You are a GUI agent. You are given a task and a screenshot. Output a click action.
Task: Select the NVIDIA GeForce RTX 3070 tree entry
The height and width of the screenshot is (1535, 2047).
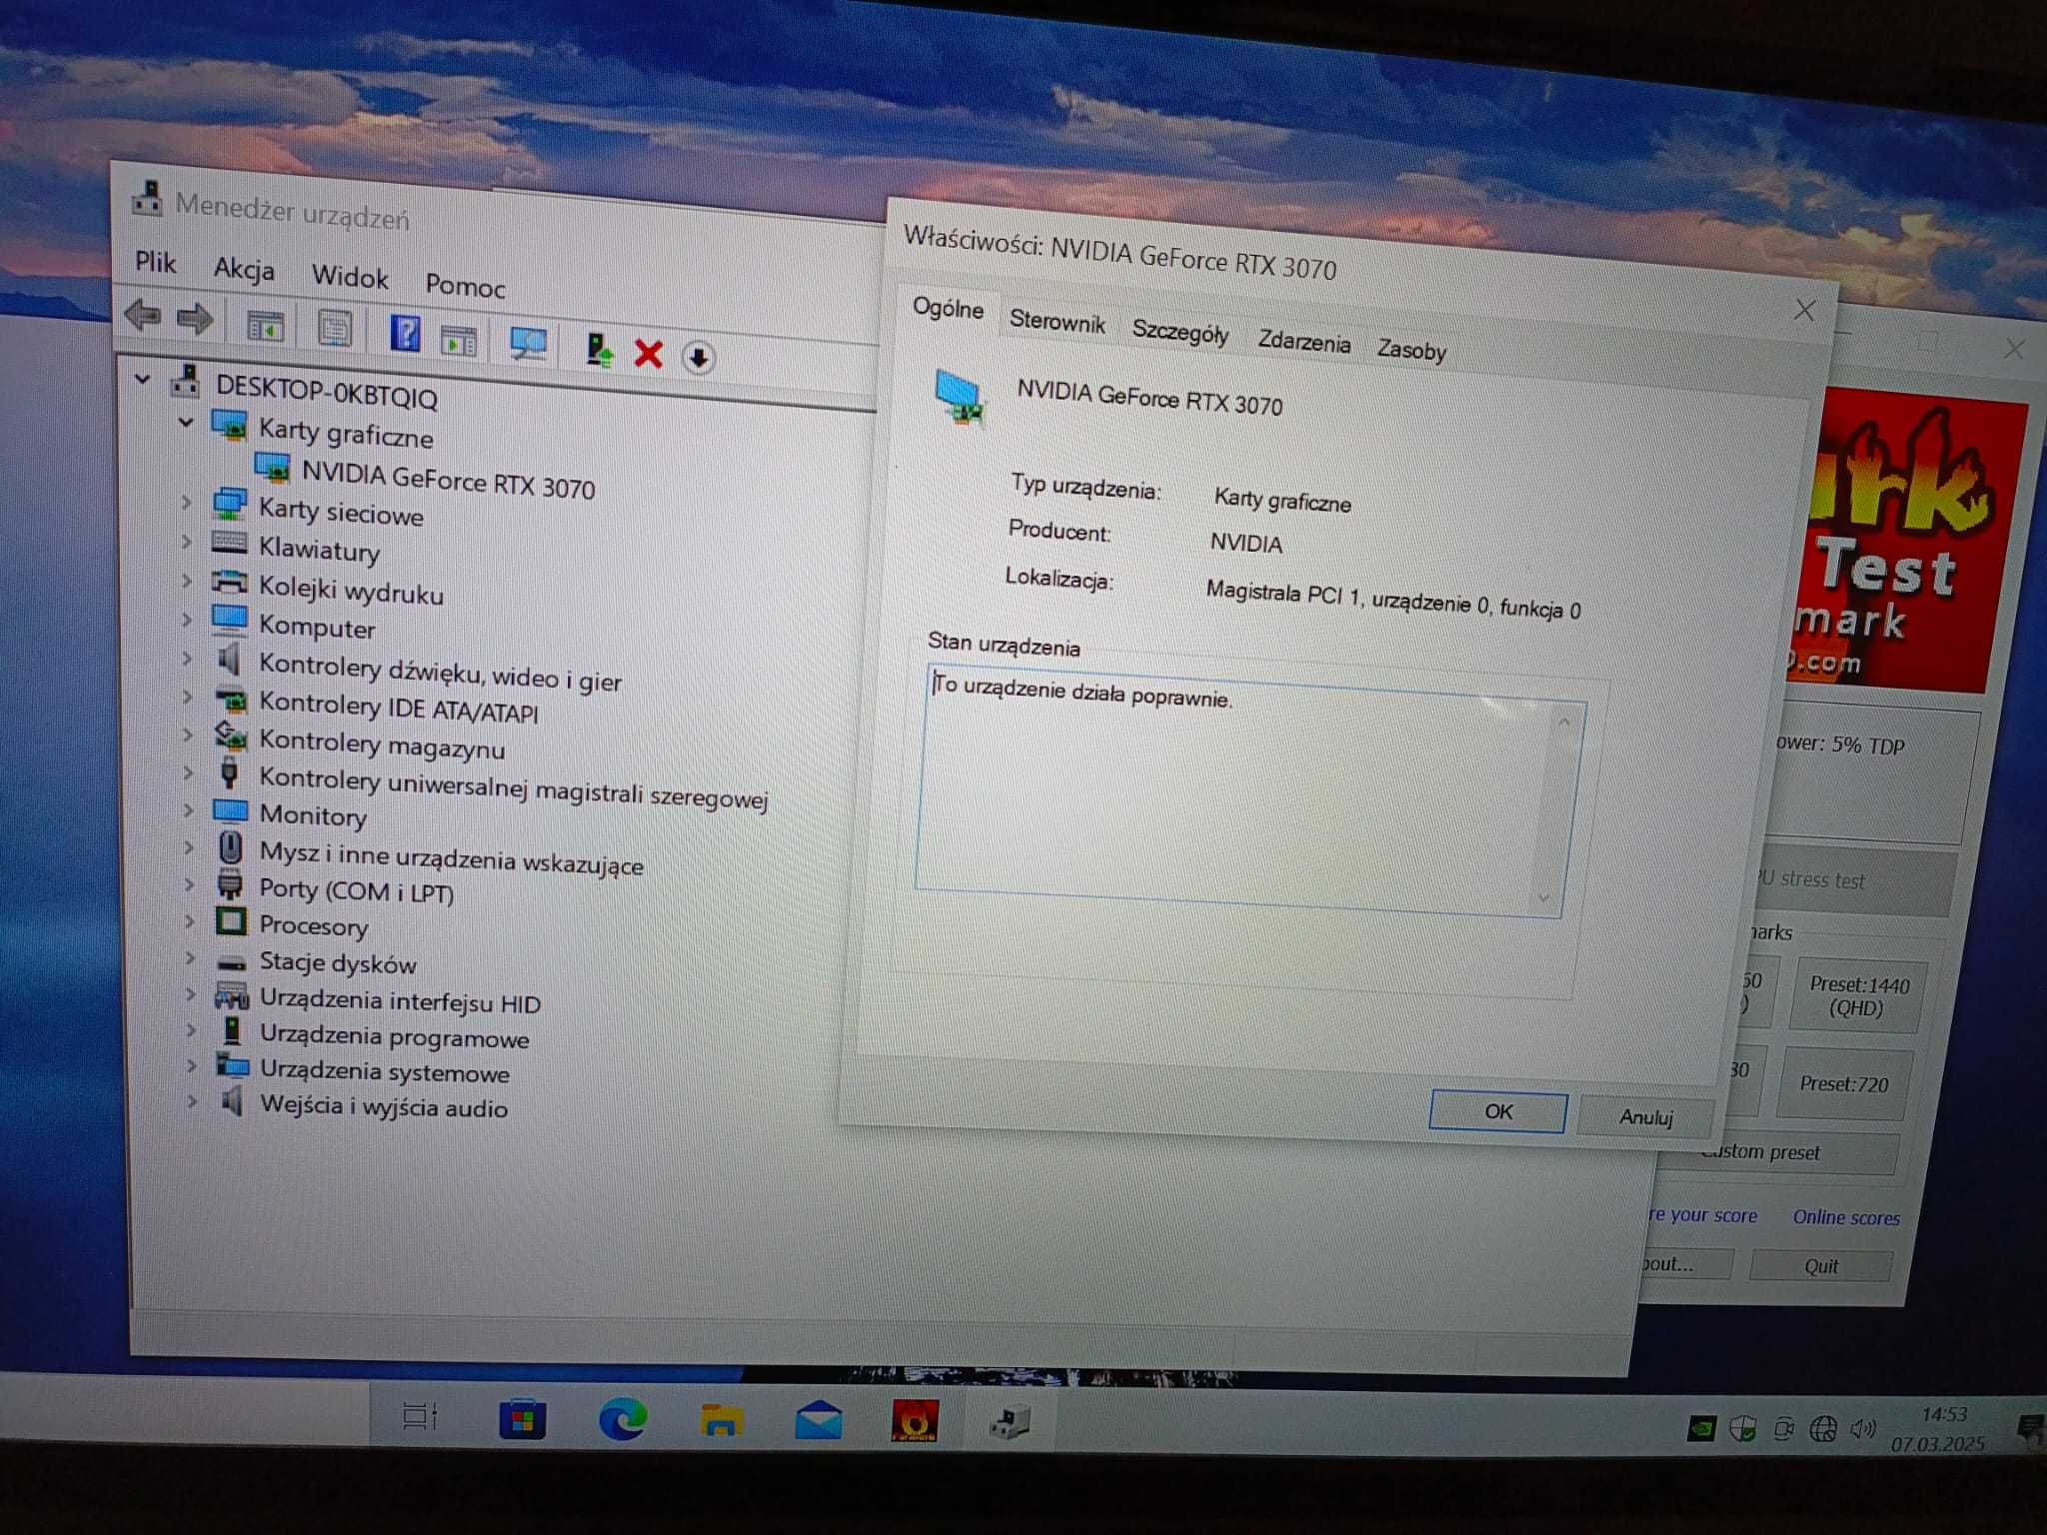[x=448, y=479]
